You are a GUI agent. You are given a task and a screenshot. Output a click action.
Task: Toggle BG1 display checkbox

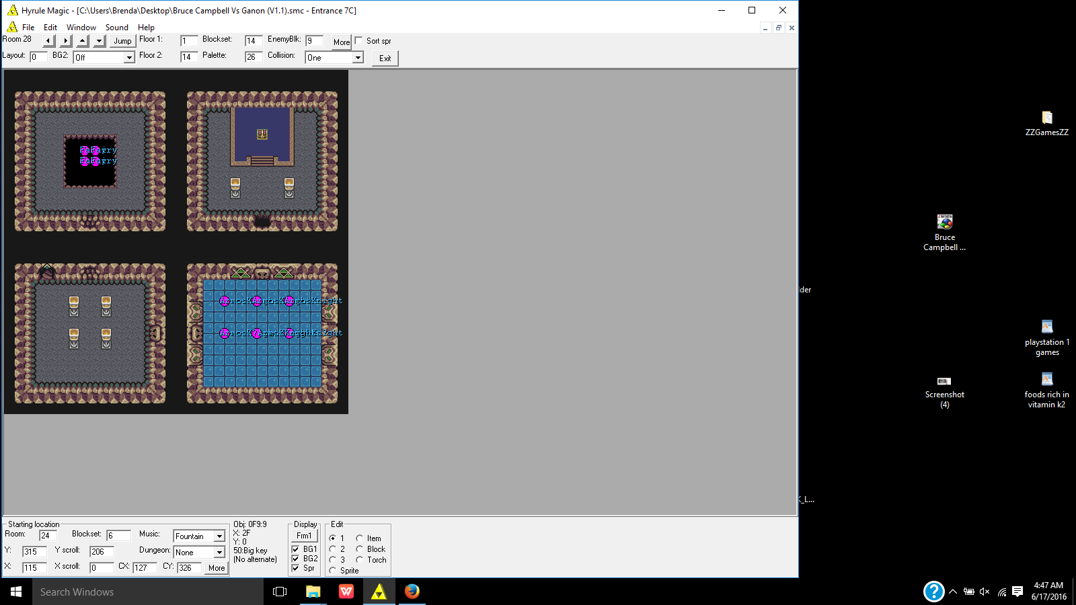click(x=295, y=549)
